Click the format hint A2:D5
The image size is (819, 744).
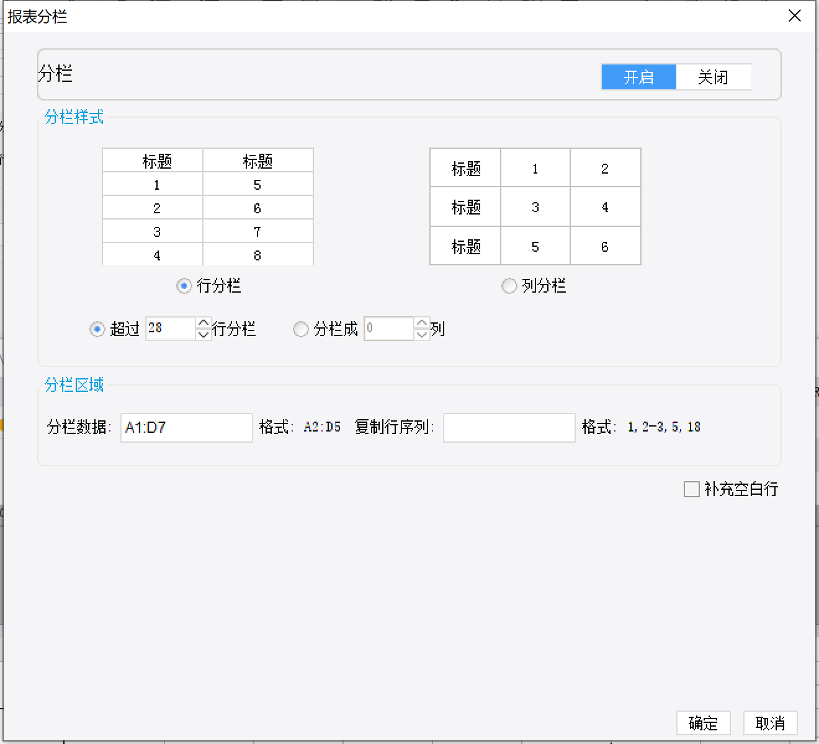323,427
